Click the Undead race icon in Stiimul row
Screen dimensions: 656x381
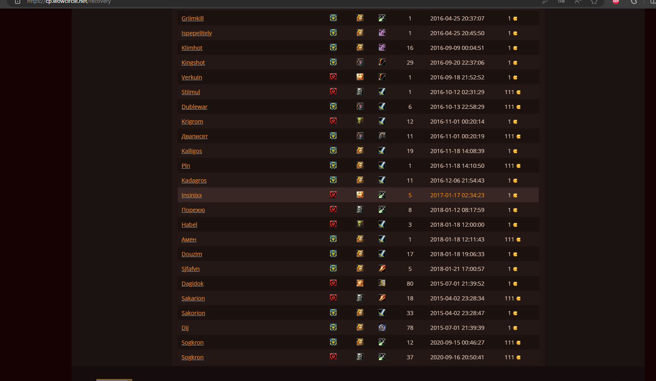pos(360,92)
